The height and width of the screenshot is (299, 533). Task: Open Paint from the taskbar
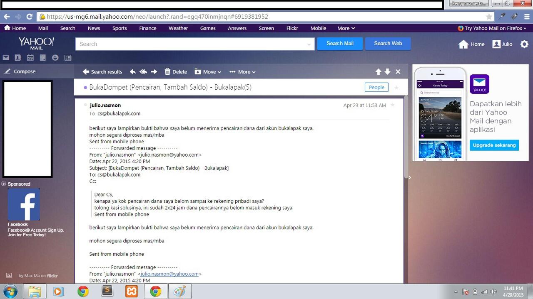coord(180,292)
